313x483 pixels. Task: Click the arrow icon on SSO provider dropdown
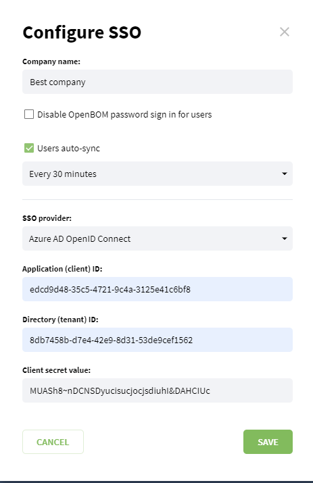[285, 238]
